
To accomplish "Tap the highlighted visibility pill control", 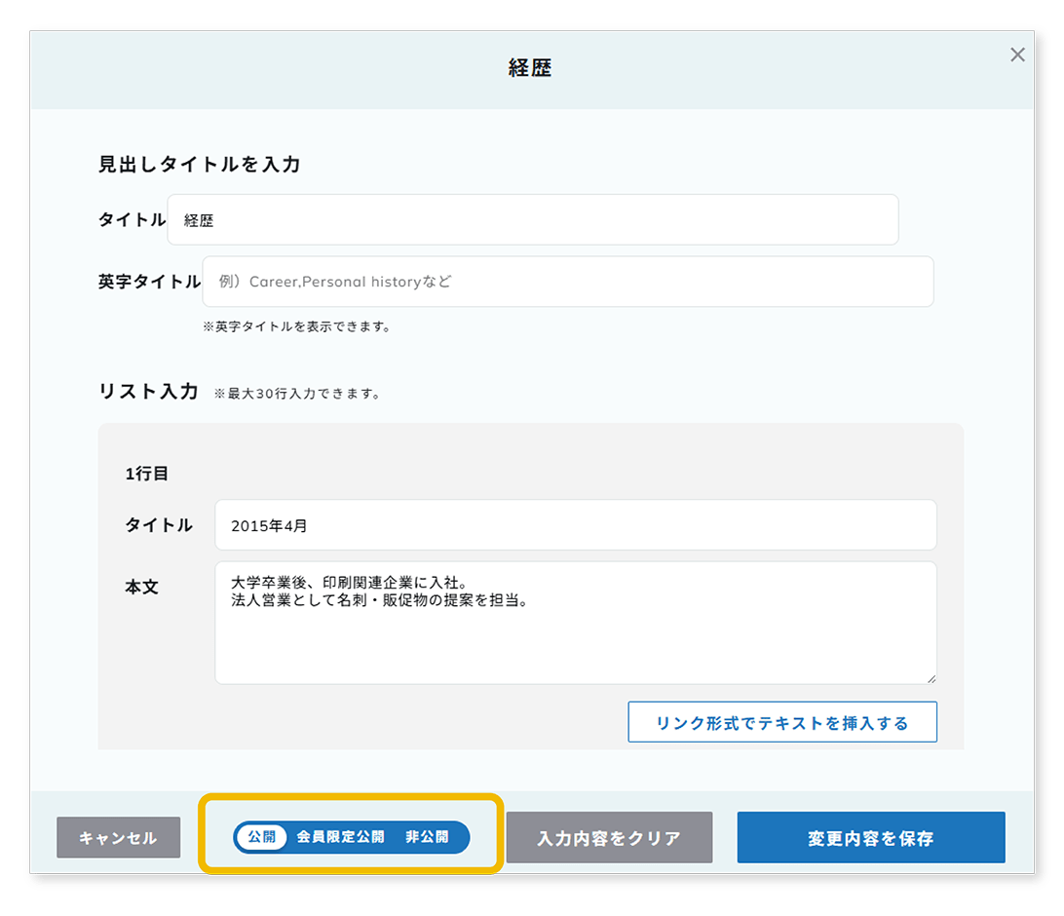I will (x=351, y=837).
